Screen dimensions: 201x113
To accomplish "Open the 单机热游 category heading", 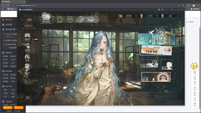I will [x=7, y=71].
